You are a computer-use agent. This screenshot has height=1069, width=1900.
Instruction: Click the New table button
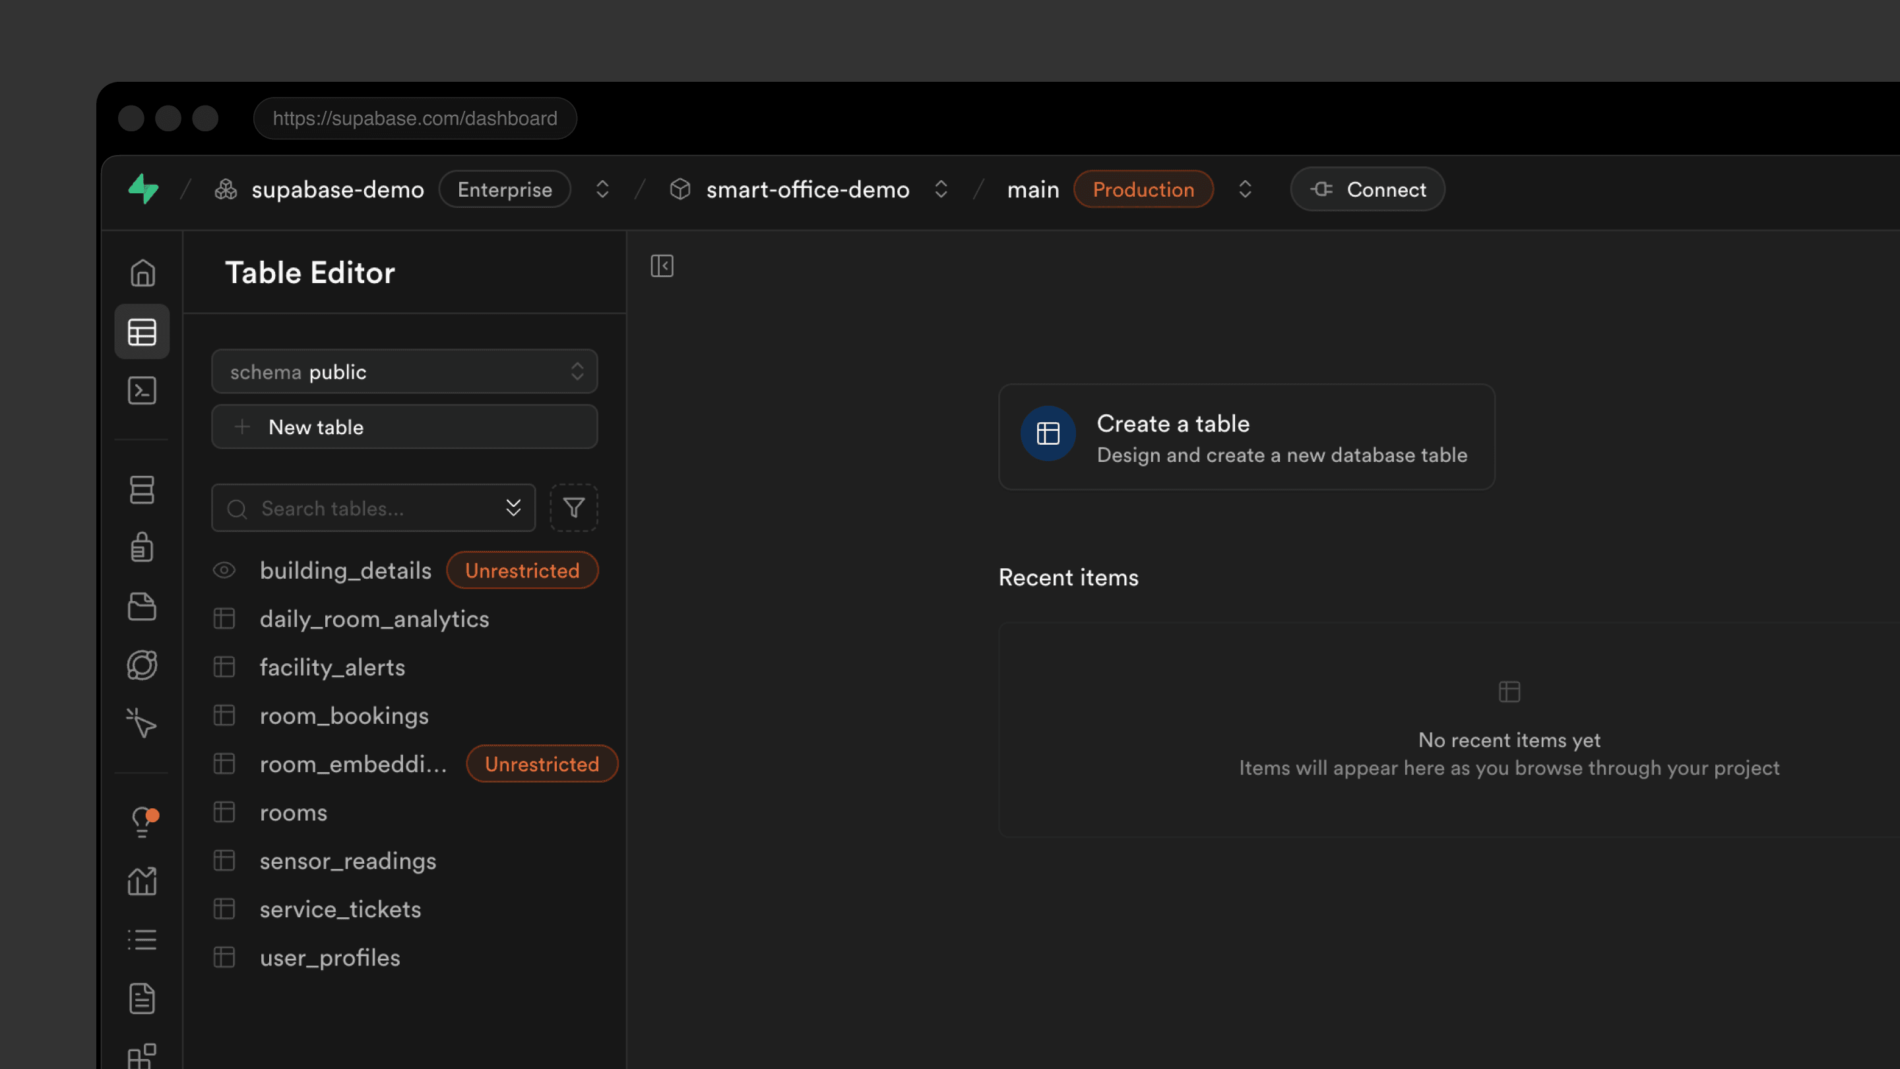tap(404, 427)
